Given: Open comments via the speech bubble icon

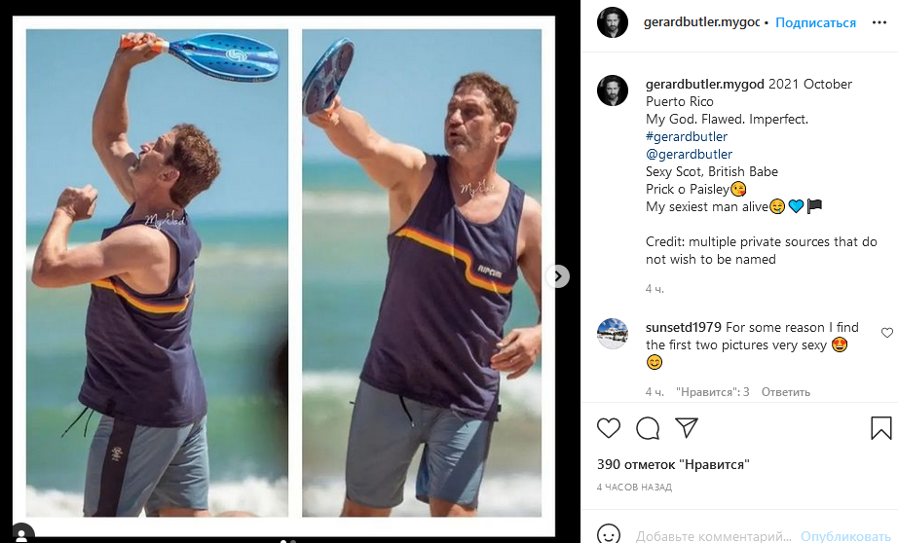Looking at the screenshot, I should click(648, 428).
